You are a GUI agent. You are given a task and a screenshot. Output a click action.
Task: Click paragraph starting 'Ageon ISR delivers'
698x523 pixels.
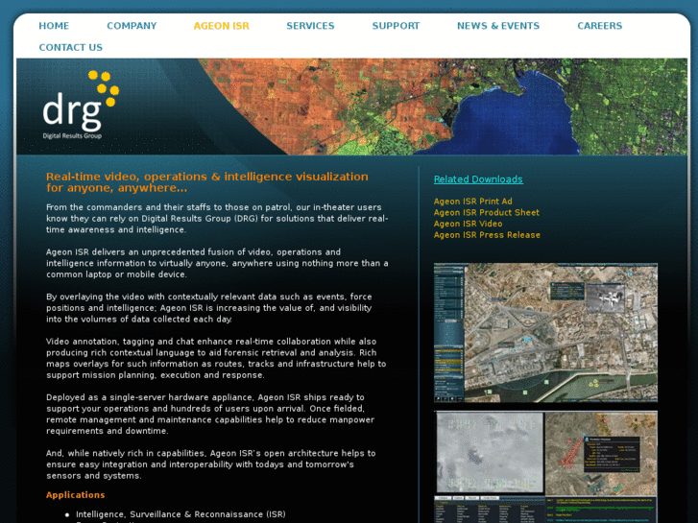coord(217,263)
